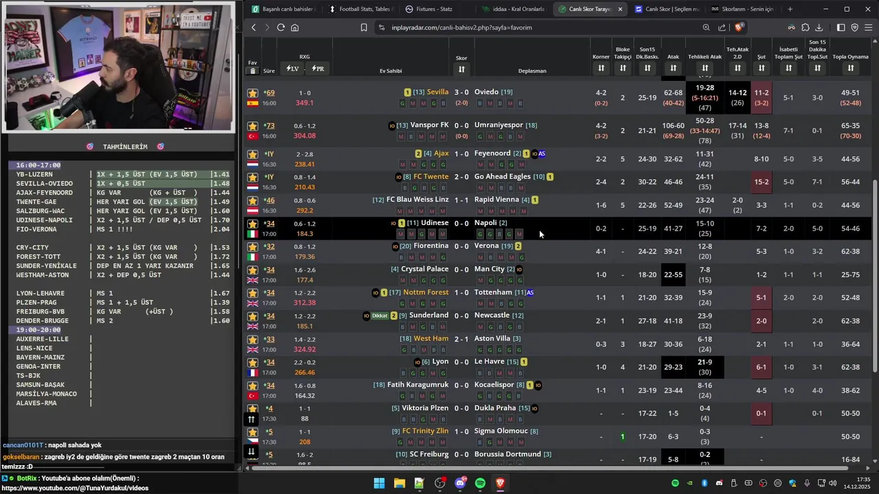
Task: Toggle favorite star on Ajax row
Action: 253,154
